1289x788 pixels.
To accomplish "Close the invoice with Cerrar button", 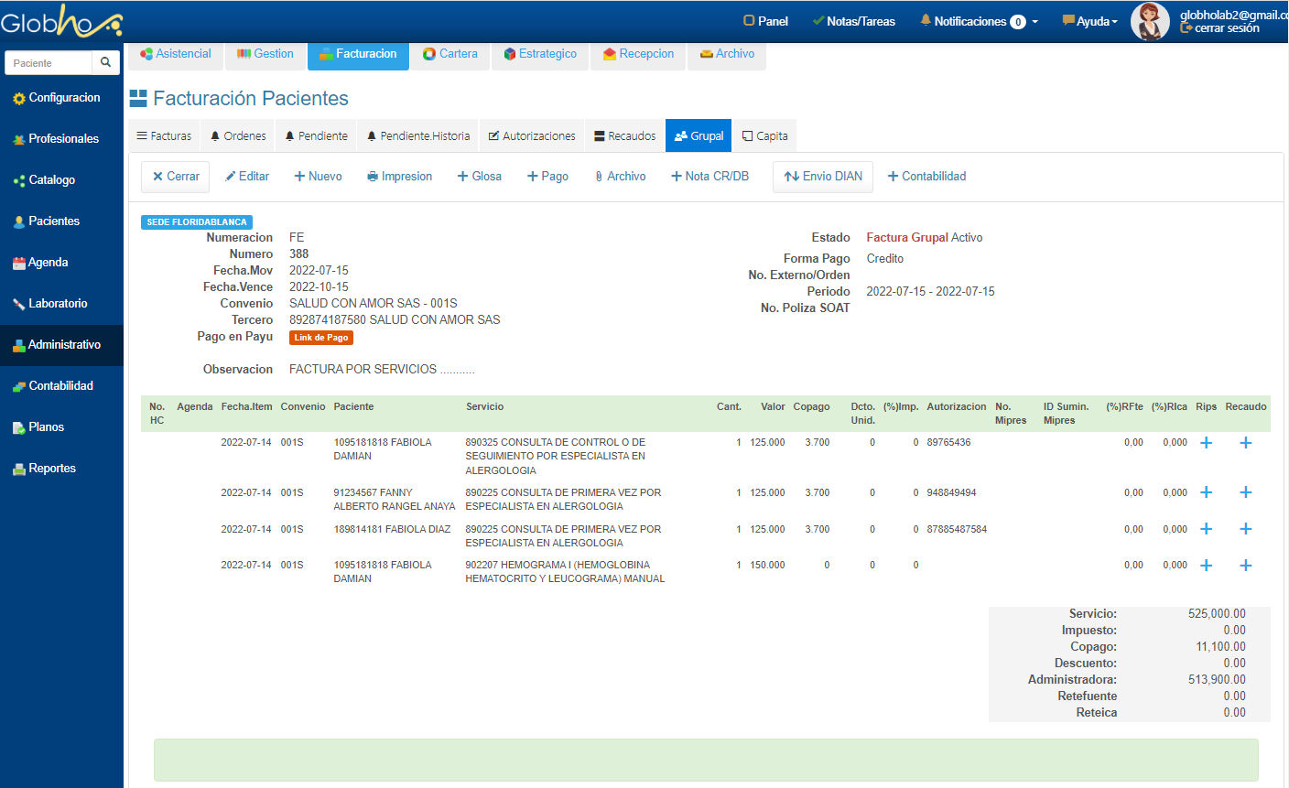I will point(176,177).
